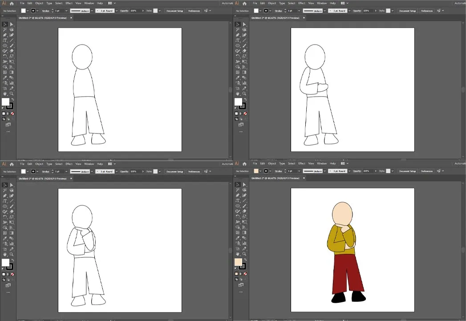Select the Eraser tool in top-right window
This screenshot has height=321, width=466.
(x=244, y=51)
